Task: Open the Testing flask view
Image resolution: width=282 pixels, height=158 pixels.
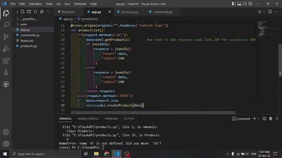Action: [6, 72]
